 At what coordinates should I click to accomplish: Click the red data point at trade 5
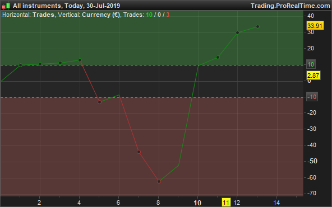coord(99,102)
